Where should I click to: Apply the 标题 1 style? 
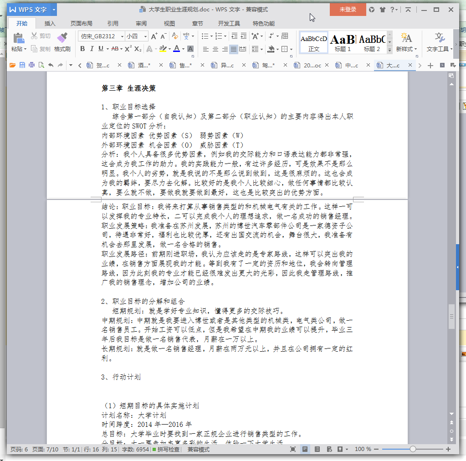point(343,43)
